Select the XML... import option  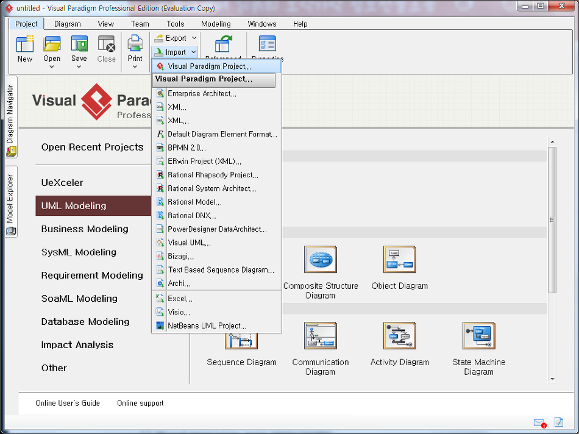tap(216, 121)
